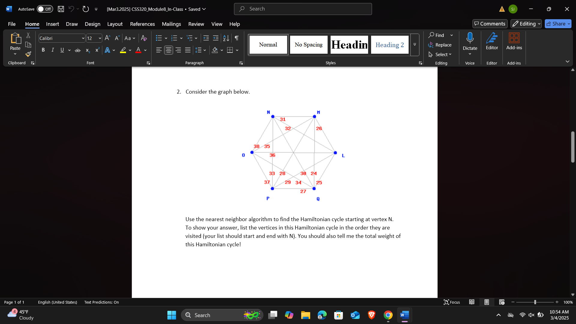Image resolution: width=576 pixels, height=324 pixels.
Task: Adjust the zoom slider
Action: pos(535,302)
